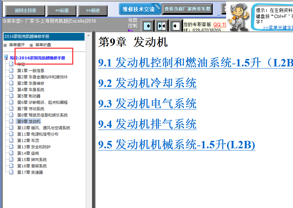Open 第15章 转向系统
The height and width of the screenshot is (208, 293).
click(x=32, y=160)
